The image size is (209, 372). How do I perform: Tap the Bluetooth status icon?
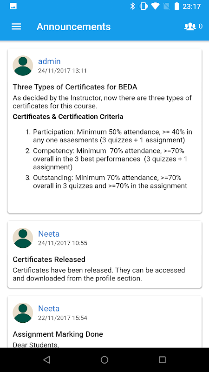point(132,6)
